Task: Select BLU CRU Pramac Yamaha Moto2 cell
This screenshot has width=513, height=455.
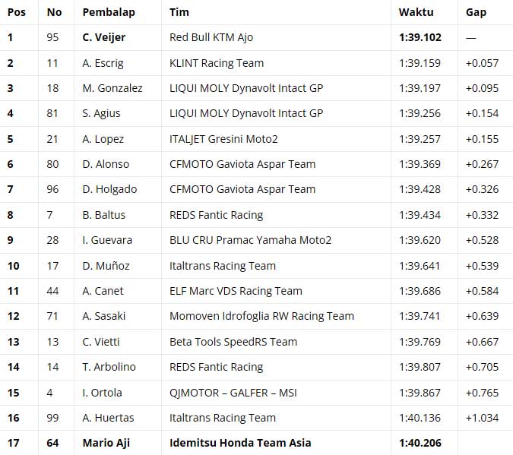Action: click(x=251, y=240)
